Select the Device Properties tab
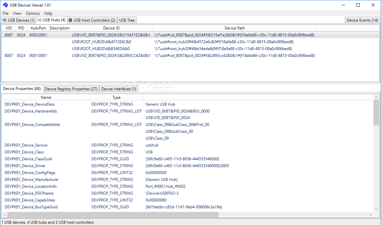381x226 pixels. pos(22,88)
